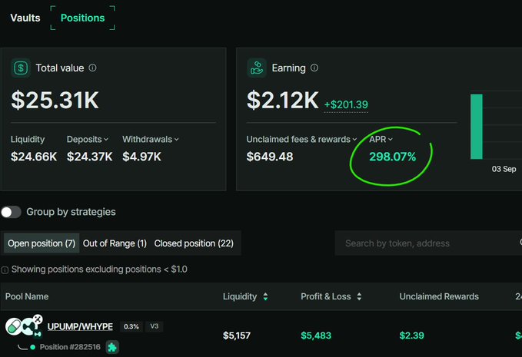
Task: Select Open position (7) tab
Action: (x=42, y=243)
